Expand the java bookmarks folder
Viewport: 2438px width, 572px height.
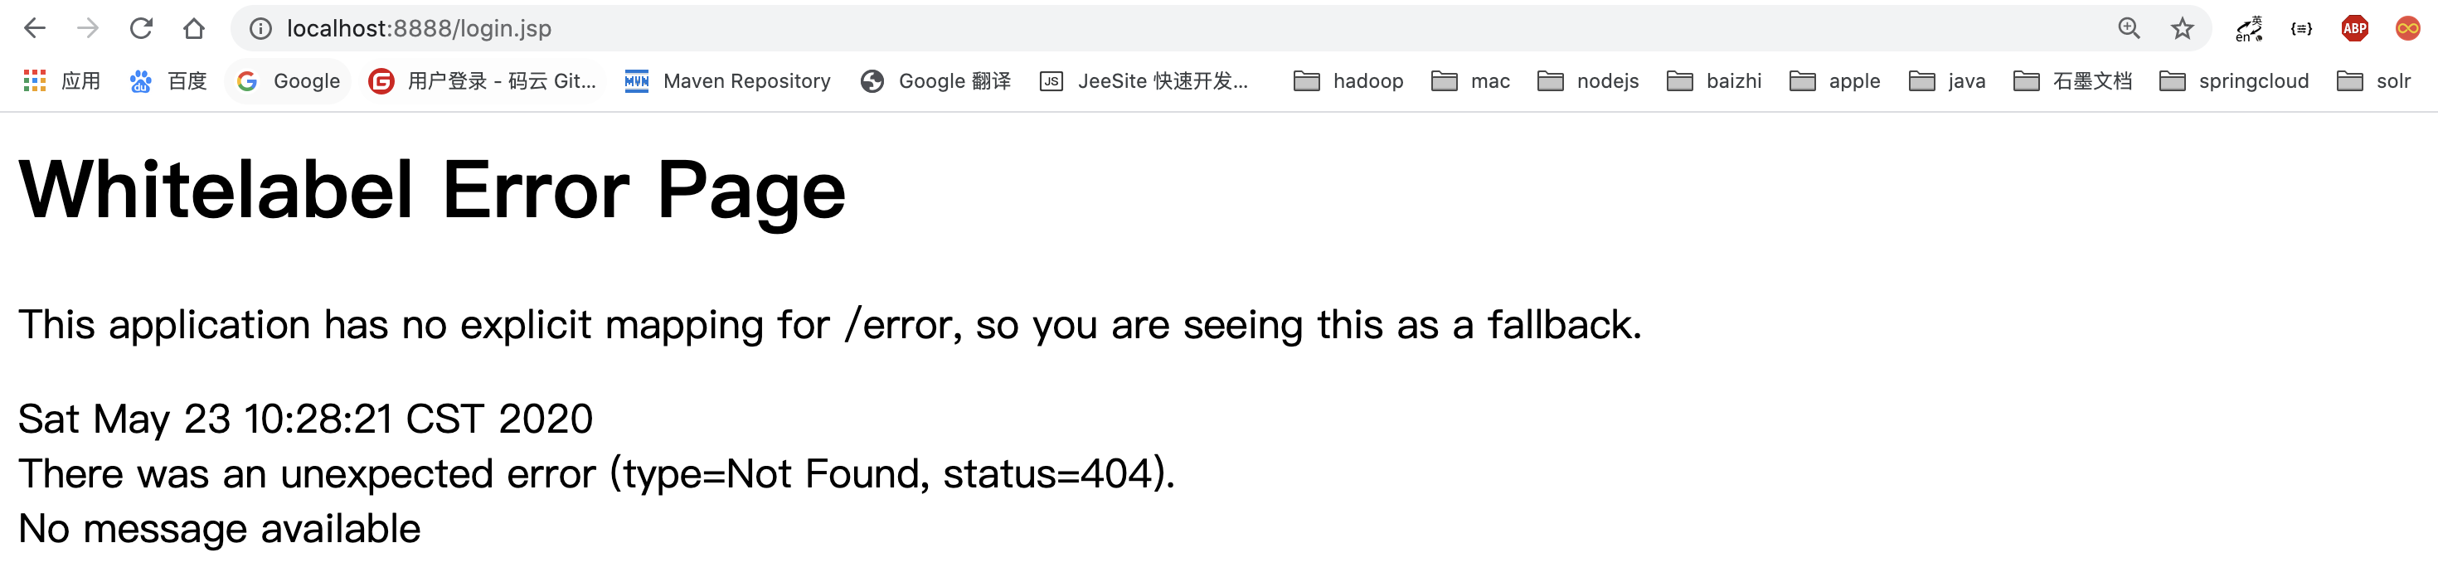tap(1947, 81)
